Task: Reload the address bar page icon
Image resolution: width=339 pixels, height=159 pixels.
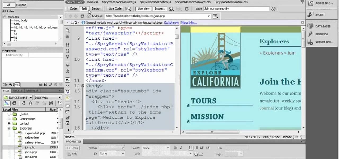Action: point(82,16)
